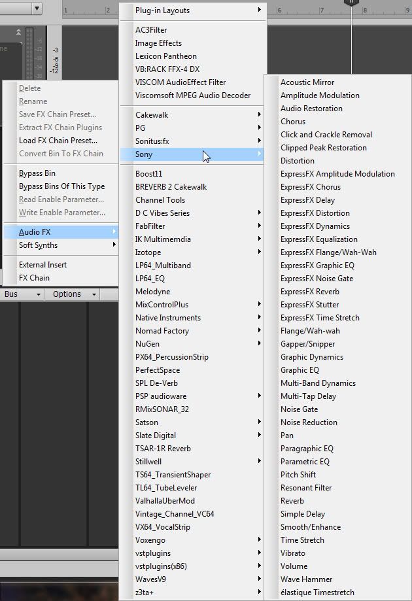412x601 pixels.
Task: Select Melodyne from the plug-in list
Action: coord(152,292)
